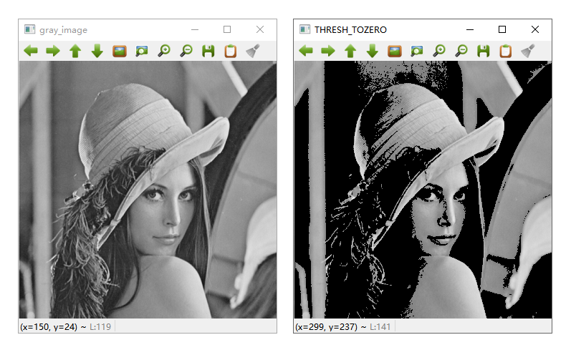Save image from gray_image window
571x355 pixels.
click(208, 51)
